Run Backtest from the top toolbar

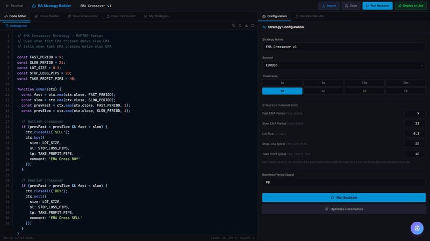377,6
